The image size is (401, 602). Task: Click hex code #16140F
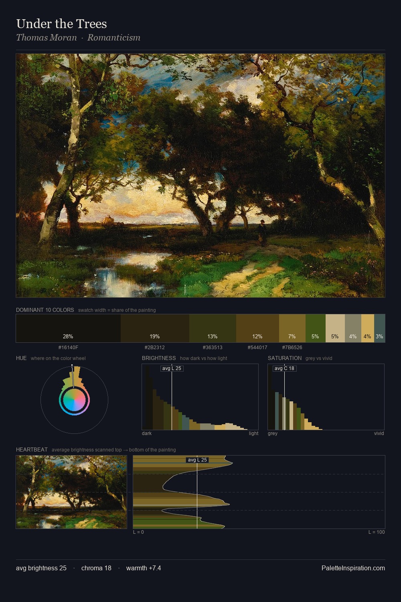(x=68, y=348)
